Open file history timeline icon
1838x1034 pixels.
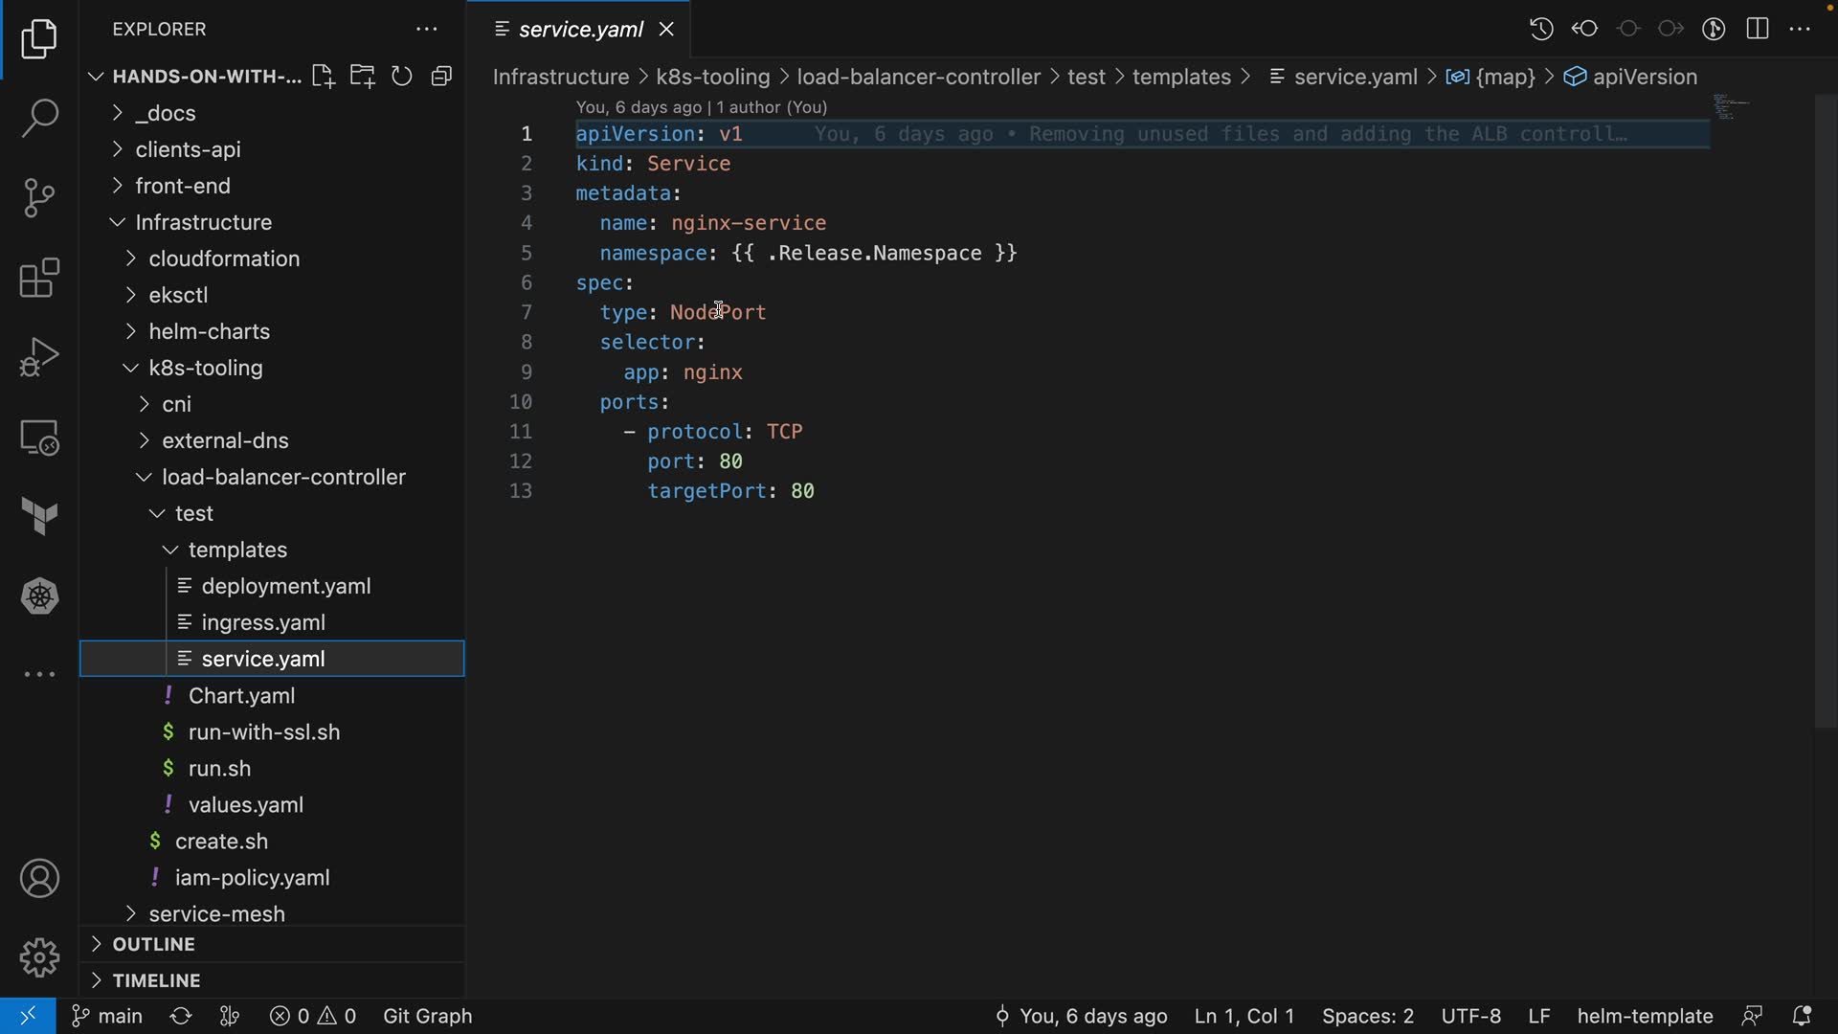(x=1541, y=29)
